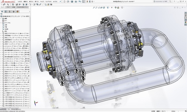The width and height of the screenshot is (187, 112).
Task: Expand the コイル1 component tree node
Action: click(x=1, y=46)
